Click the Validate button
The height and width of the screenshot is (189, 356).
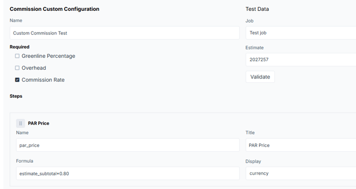click(260, 77)
